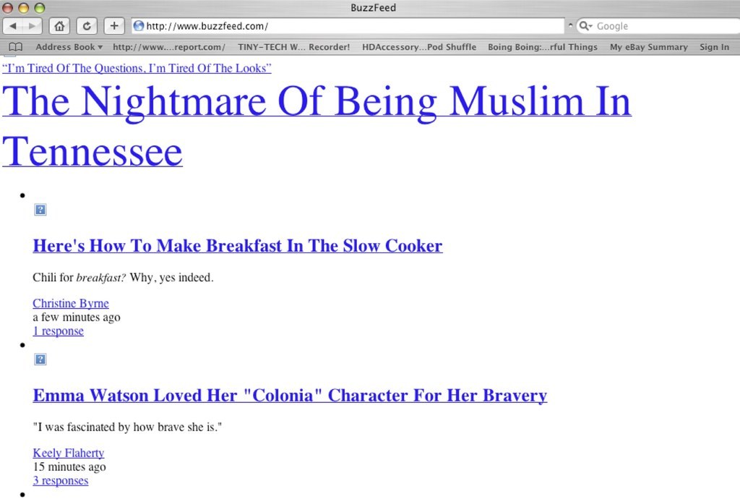Go back with the Back arrow button
The width and height of the screenshot is (740, 502).
tap(13, 26)
